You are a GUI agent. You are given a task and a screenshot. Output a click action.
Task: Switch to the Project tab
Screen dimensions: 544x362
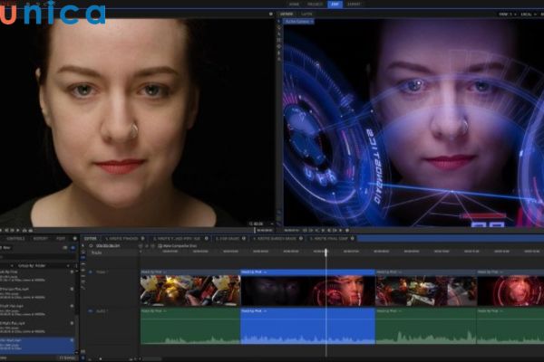pyautogui.click(x=313, y=4)
